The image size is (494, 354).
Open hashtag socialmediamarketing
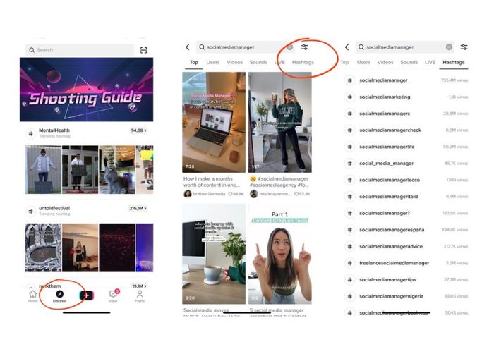click(406, 97)
